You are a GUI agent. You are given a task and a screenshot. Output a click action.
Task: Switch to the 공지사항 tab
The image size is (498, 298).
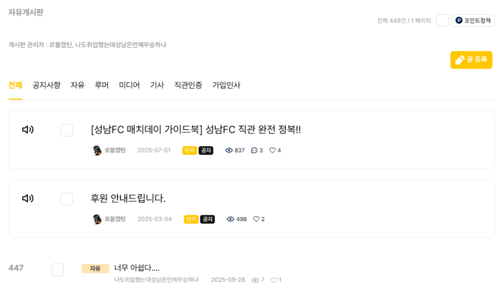[x=47, y=85]
